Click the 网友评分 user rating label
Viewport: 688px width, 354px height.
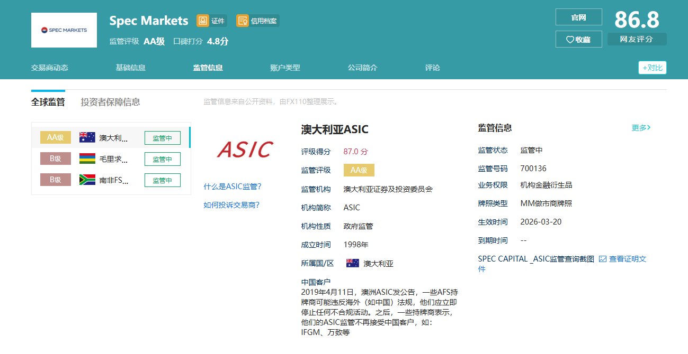click(x=637, y=39)
